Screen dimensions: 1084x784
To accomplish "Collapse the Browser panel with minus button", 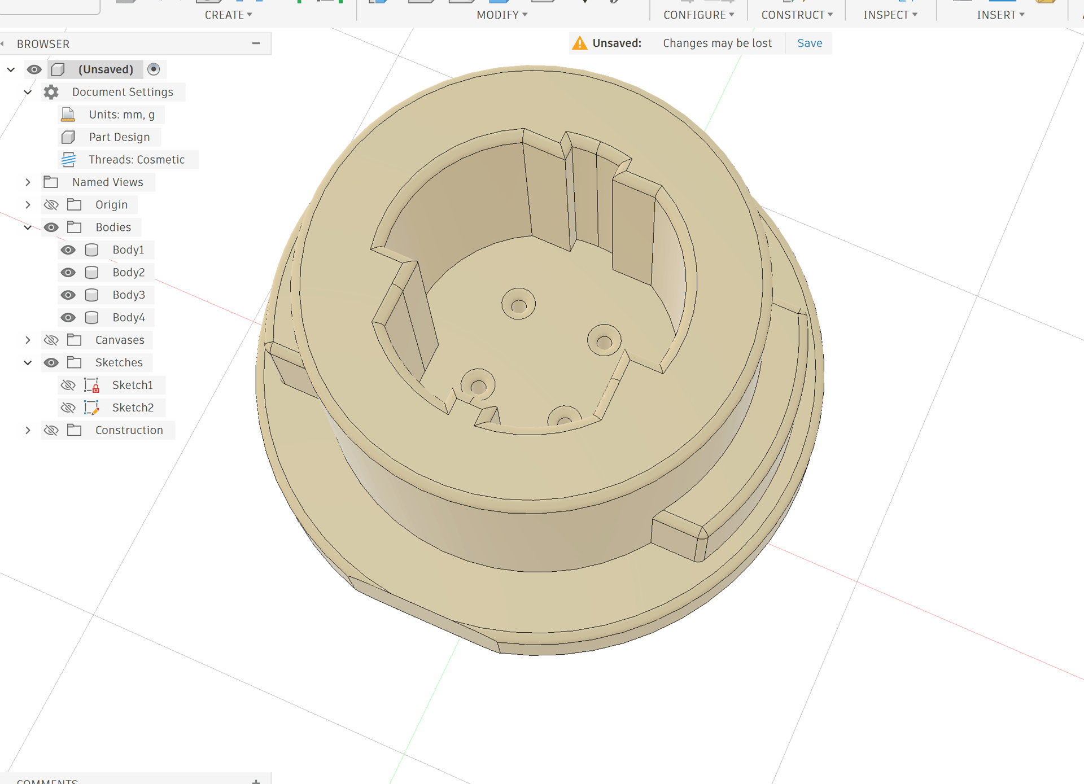I will tap(256, 43).
